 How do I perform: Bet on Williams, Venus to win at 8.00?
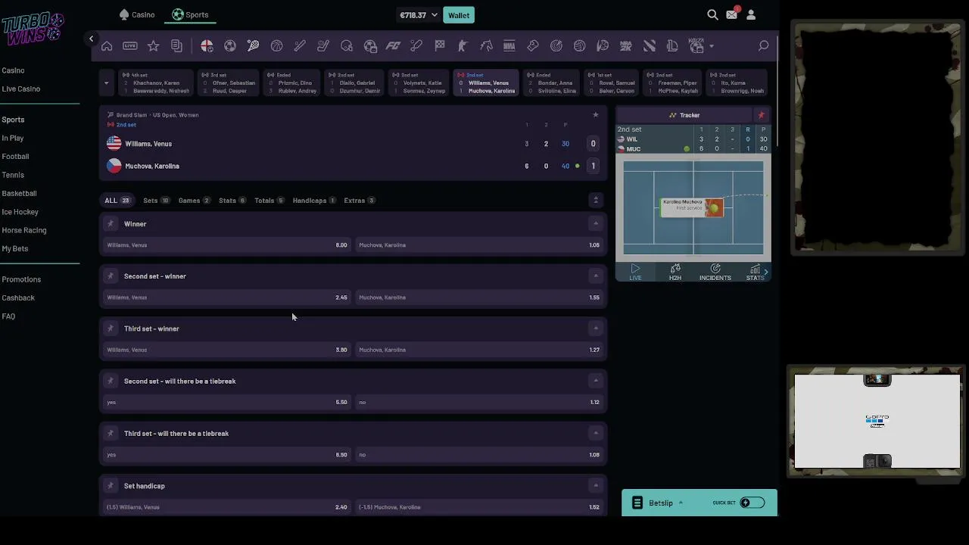click(x=227, y=244)
